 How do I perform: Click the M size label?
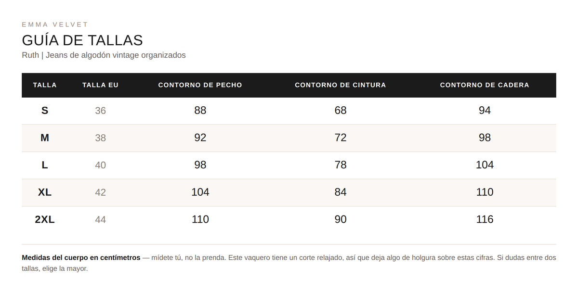tap(45, 138)
